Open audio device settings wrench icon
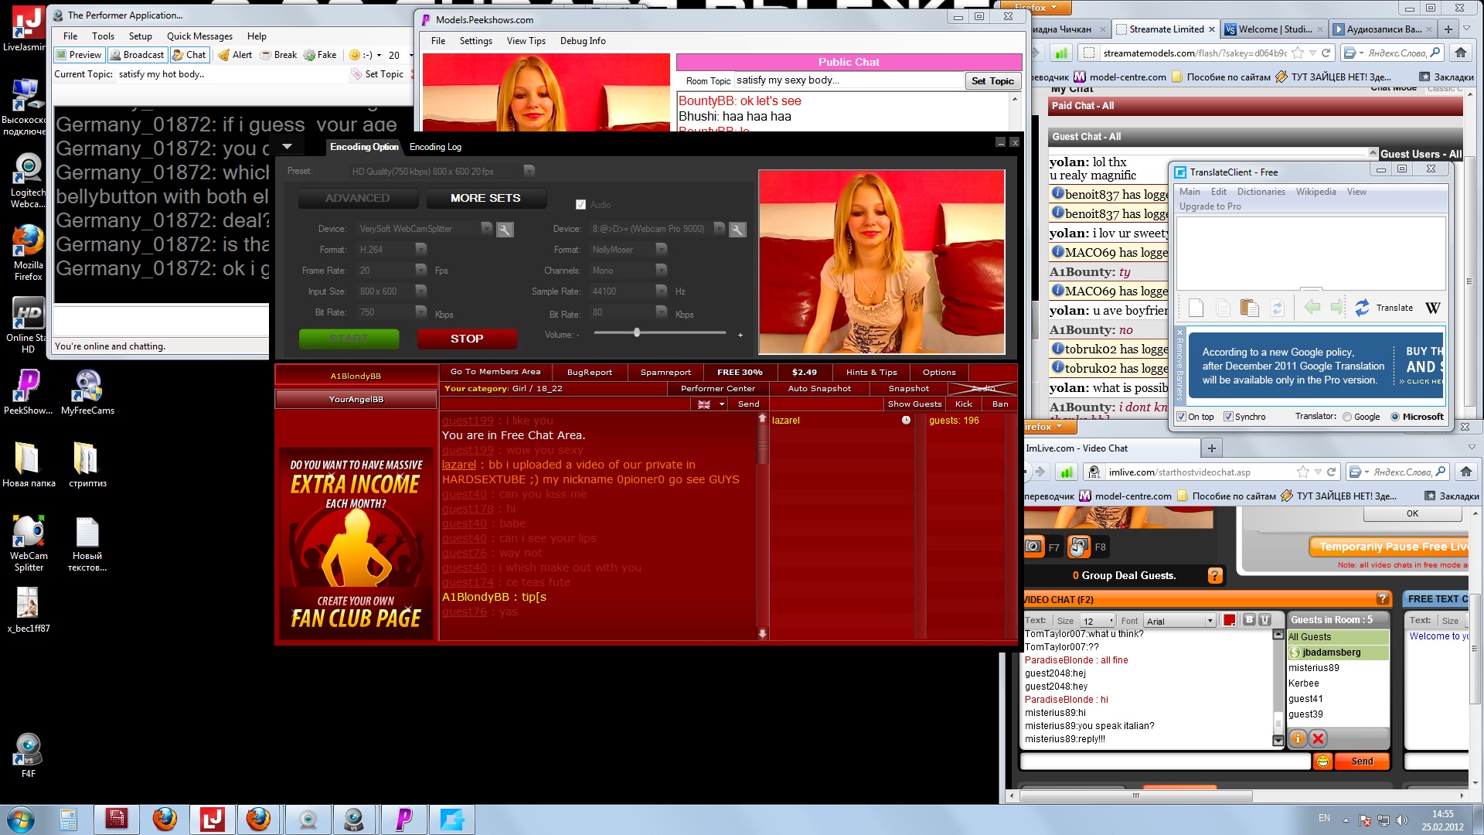This screenshot has width=1484, height=835. click(x=737, y=230)
